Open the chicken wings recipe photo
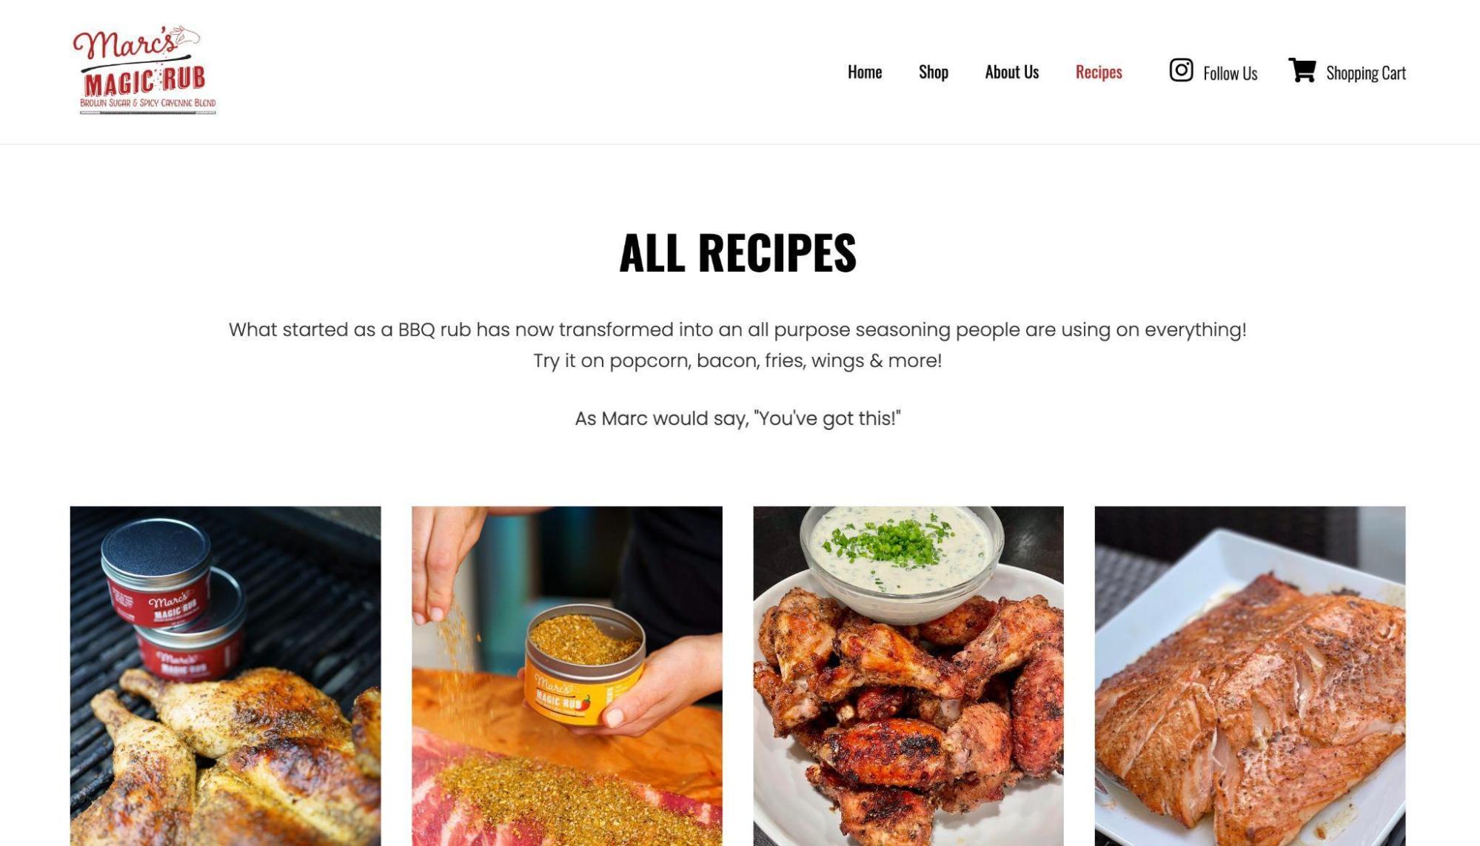 (908, 676)
